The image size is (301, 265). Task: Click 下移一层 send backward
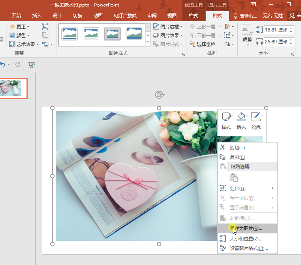point(203,35)
